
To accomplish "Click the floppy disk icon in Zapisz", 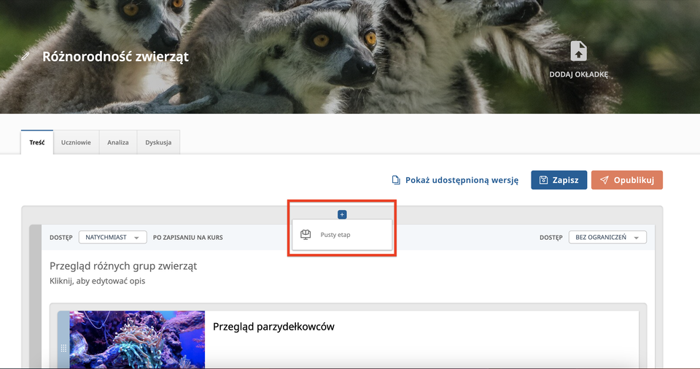I will (543, 180).
